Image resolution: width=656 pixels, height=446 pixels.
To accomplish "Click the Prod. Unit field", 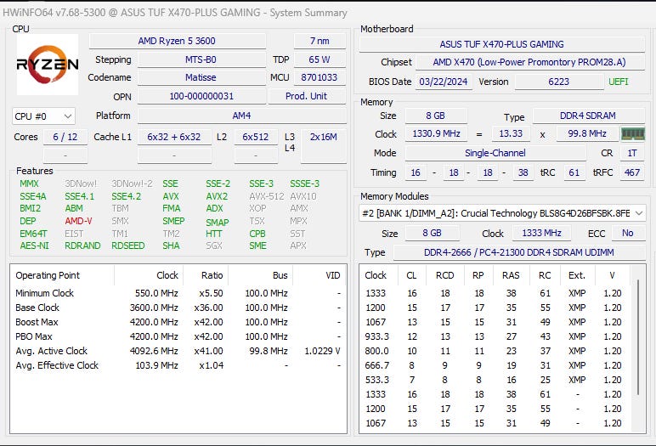I will point(307,96).
